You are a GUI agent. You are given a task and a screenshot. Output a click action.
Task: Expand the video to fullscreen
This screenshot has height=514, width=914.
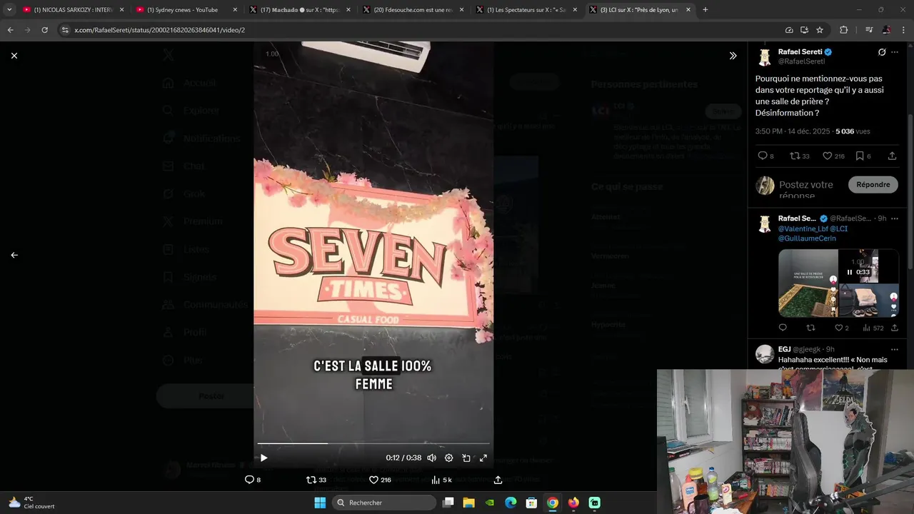pos(483,458)
